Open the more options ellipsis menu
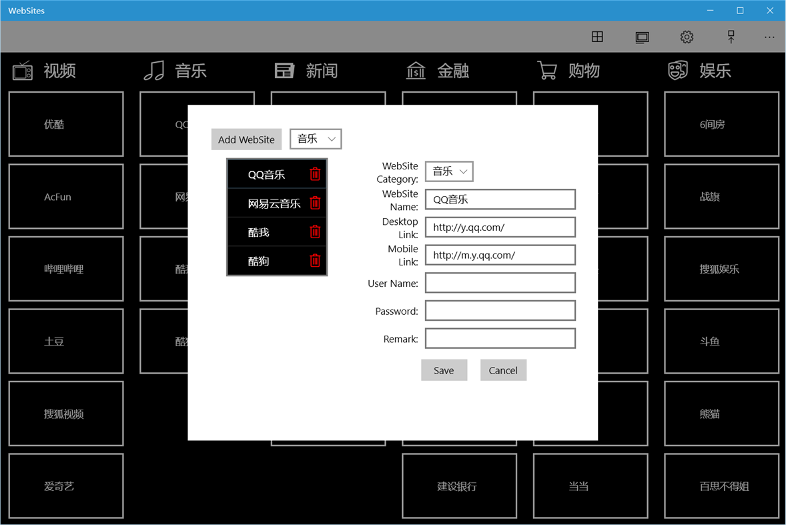Screen dimensions: 786x525 pyautogui.click(x=769, y=37)
